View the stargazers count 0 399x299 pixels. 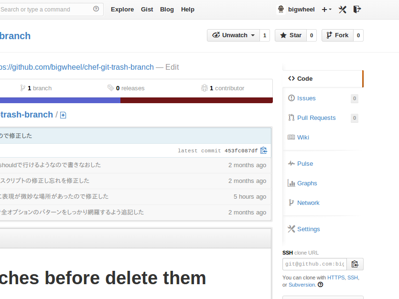click(x=312, y=35)
